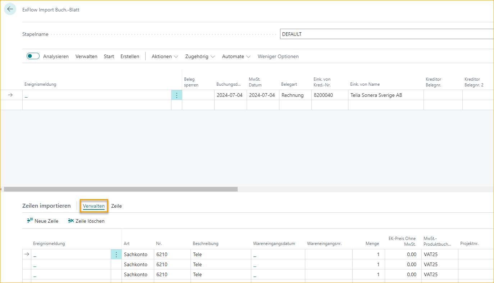Click the Projektnr. cell in the first line
This screenshot has width=494, height=283.
[x=476, y=254]
